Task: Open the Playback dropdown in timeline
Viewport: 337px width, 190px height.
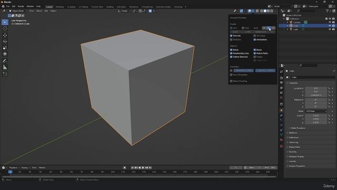Action: tap(14, 168)
